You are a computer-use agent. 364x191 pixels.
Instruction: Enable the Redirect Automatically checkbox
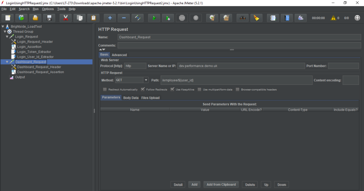point(105,89)
